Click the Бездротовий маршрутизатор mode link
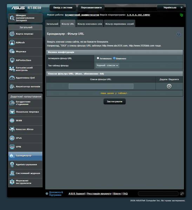 coord(82,15)
